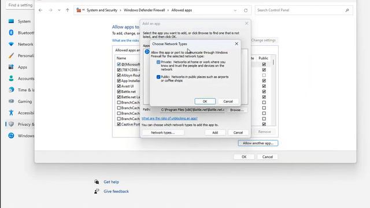Click Allow another app button
Viewport: 370px width, 208px height.
tap(258, 143)
